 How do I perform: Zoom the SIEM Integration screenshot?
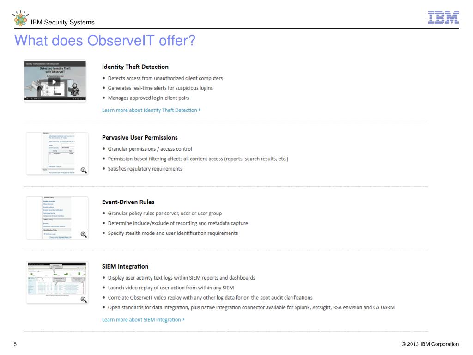point(84,300)
